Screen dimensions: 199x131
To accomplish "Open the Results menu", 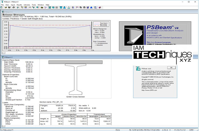I will 19,5.
